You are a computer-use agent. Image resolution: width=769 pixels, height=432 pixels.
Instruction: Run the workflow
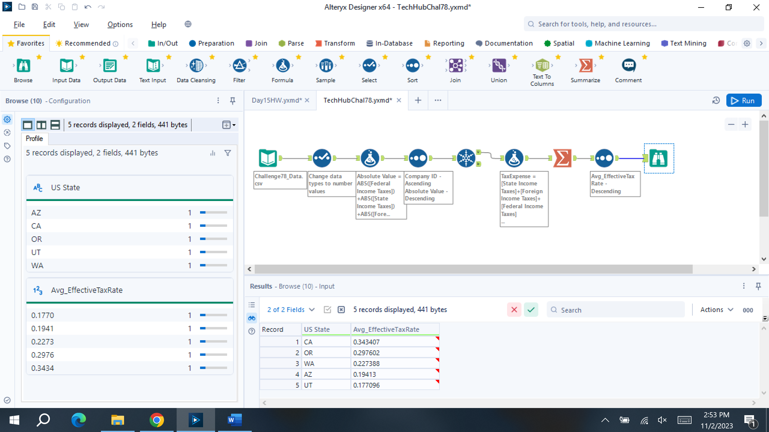pos(743,100)
